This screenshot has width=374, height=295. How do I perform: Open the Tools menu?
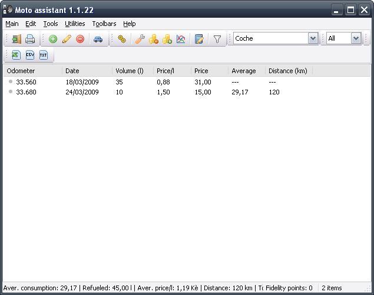51,24
